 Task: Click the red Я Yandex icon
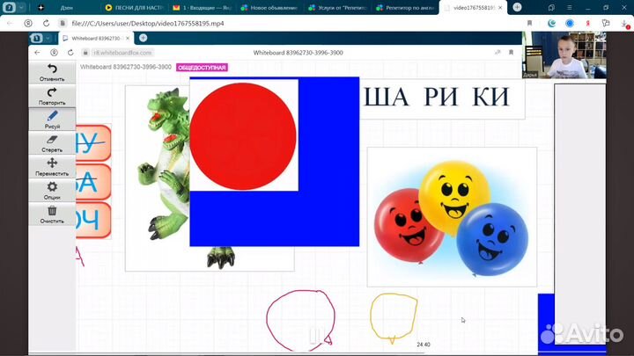pos(588,24)
